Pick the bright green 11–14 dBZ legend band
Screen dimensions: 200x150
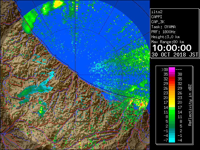pyautogui.click(x=172, y=112)
